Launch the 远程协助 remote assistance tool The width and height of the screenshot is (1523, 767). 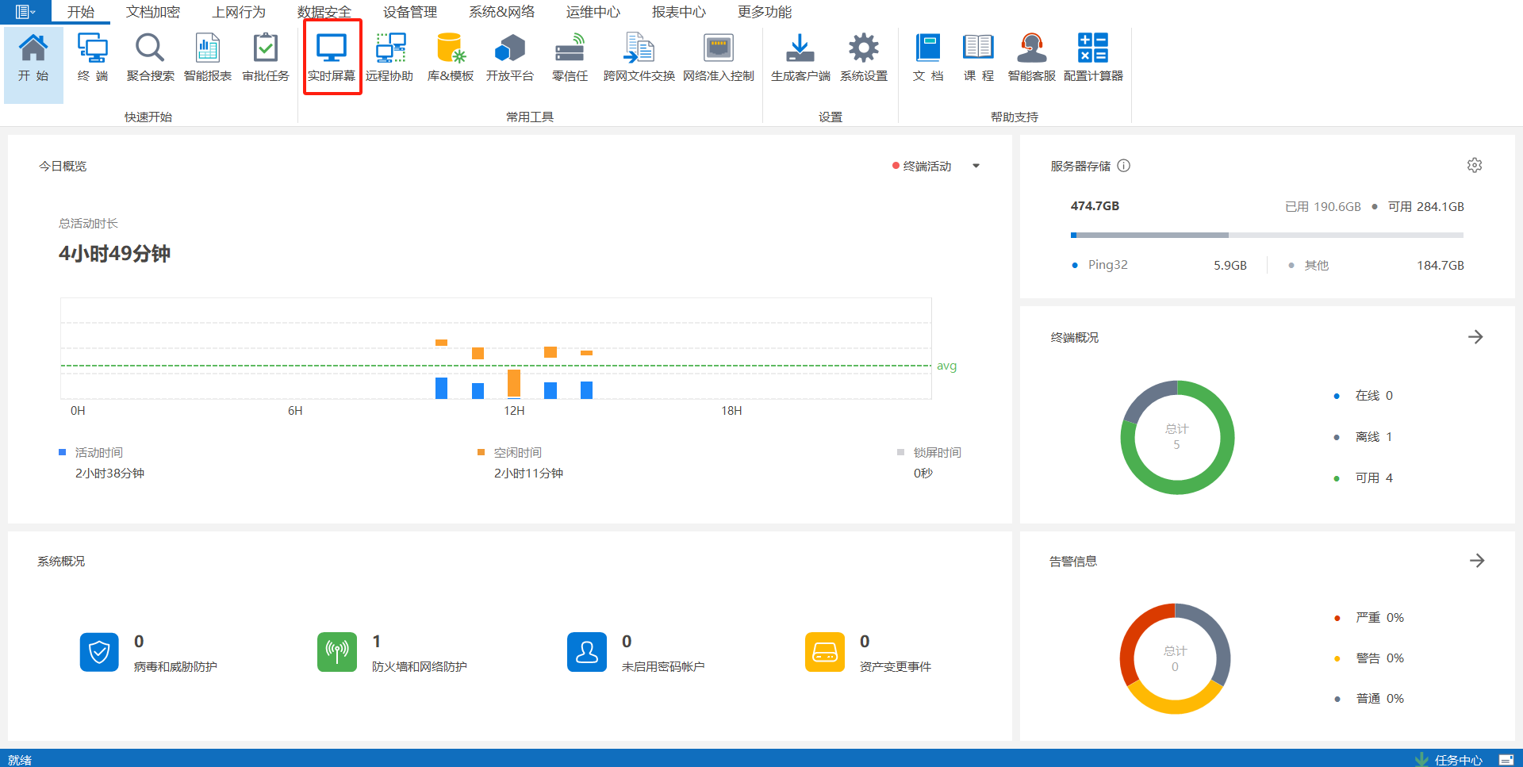coord(389,57)
